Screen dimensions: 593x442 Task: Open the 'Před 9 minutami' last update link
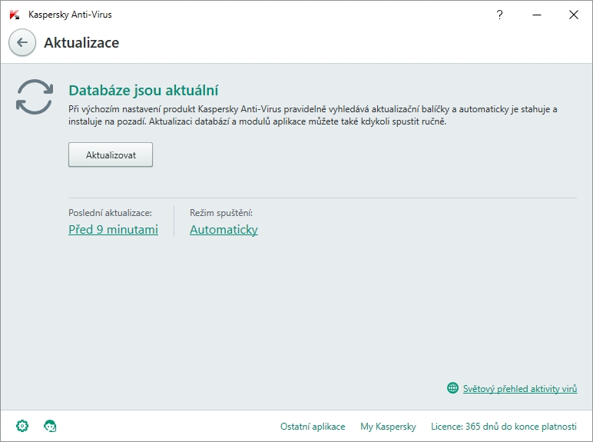[113, 229]
